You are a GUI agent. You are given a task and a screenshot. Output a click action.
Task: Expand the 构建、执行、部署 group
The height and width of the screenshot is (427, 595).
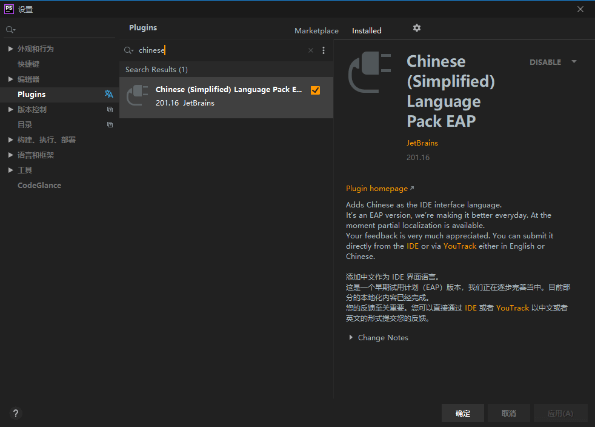11,140
